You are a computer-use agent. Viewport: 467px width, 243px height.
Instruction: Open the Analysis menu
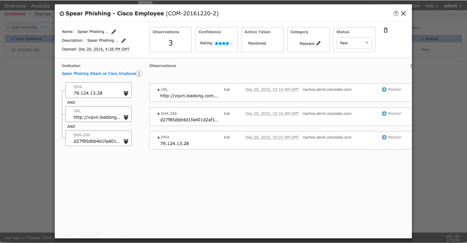40,6
